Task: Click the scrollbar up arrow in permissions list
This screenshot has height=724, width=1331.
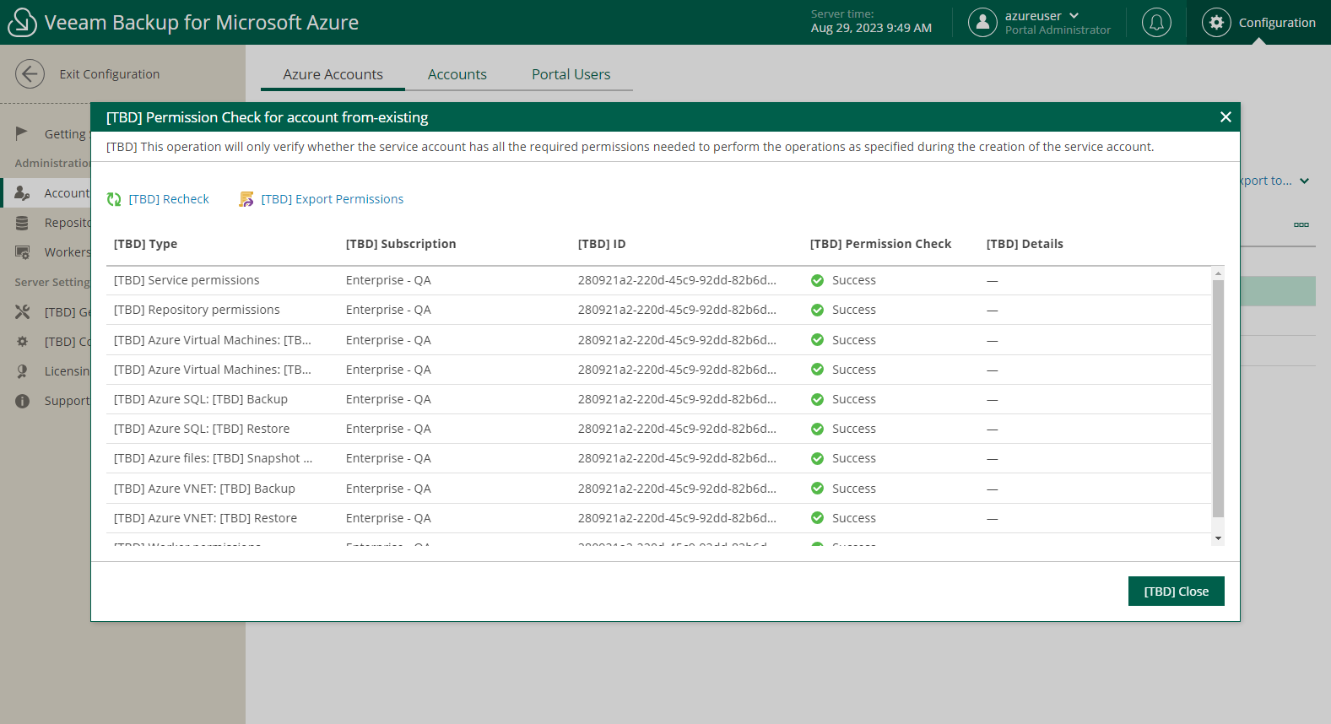Action: [x=1218, y=273]
